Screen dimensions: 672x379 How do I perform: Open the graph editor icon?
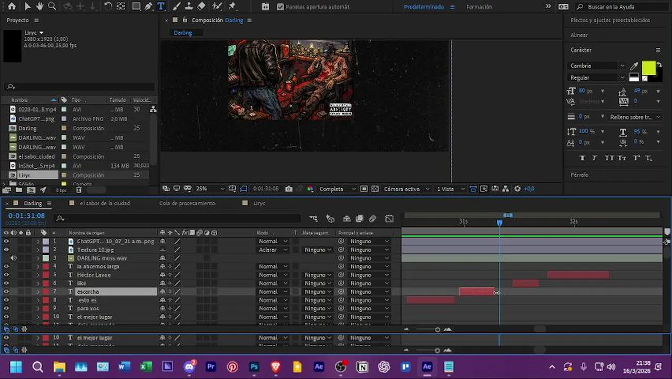pyautogui.click(x=389, y=218)
